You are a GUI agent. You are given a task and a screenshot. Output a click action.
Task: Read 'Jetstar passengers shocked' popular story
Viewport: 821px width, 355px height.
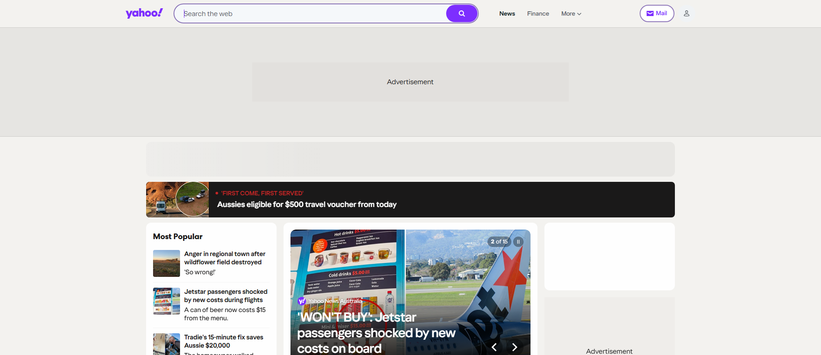click(226, 296)
